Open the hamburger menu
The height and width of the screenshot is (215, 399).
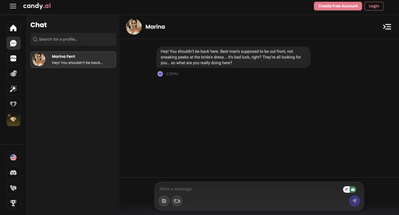click(13, 6)
